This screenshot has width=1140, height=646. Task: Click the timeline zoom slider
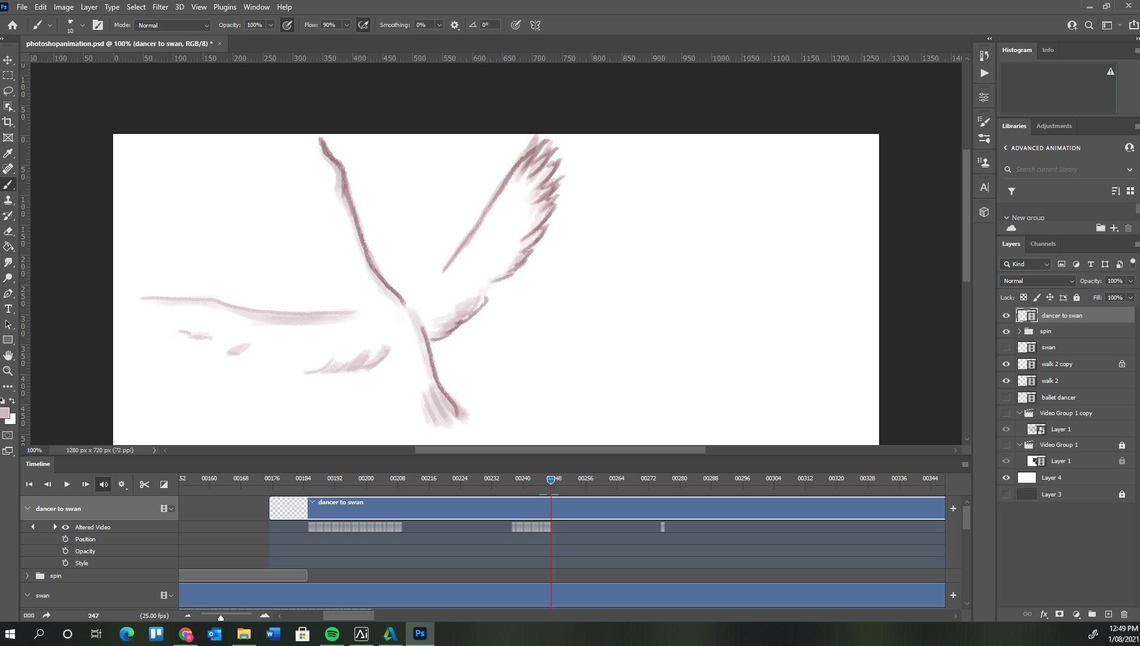pyautogui.click(x=220, y=617)
